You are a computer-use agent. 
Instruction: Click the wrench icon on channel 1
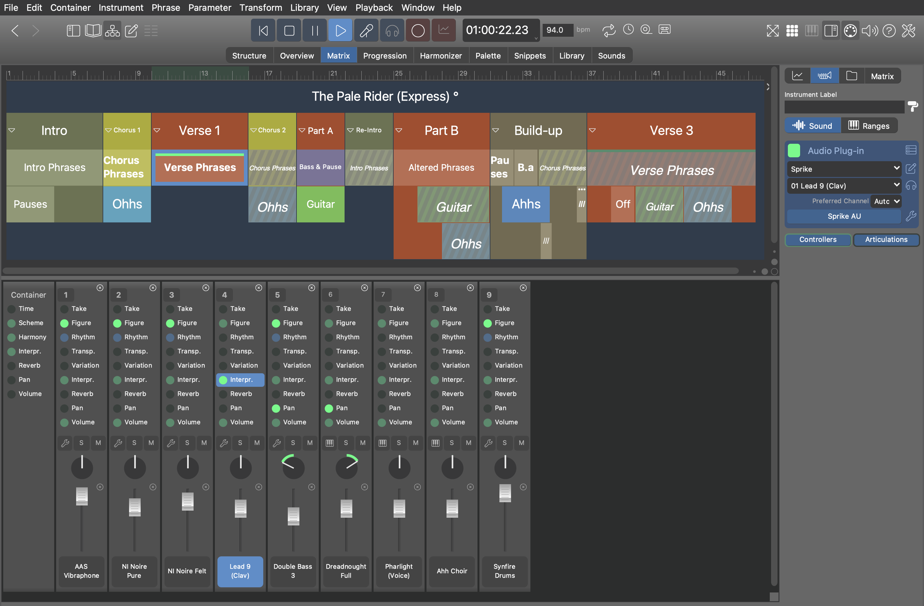tap(65, 443)
